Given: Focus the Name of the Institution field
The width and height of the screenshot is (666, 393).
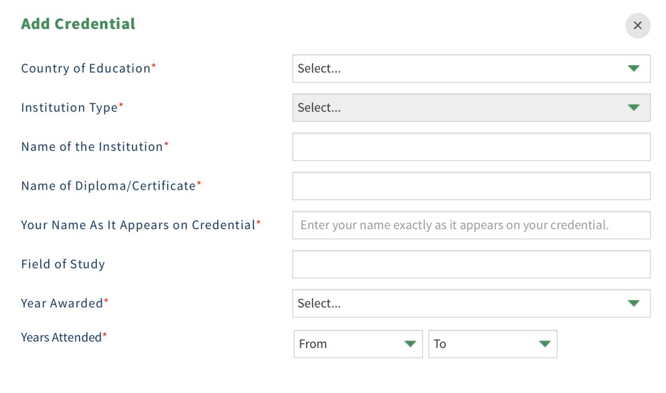Looking at the screenshot, I should [x=471, y=147].
